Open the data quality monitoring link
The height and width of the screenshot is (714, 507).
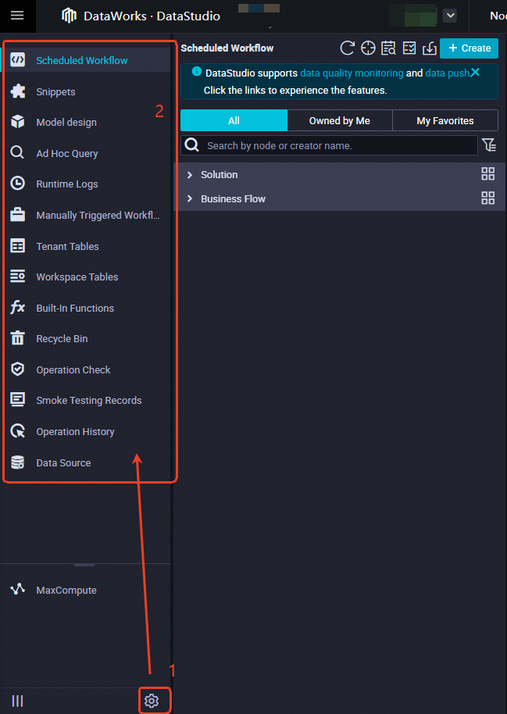[352, 73]
